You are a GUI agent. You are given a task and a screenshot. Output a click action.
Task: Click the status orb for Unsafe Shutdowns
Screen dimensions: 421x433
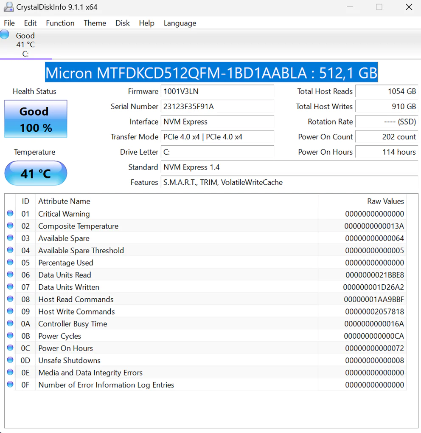(10, 360)
